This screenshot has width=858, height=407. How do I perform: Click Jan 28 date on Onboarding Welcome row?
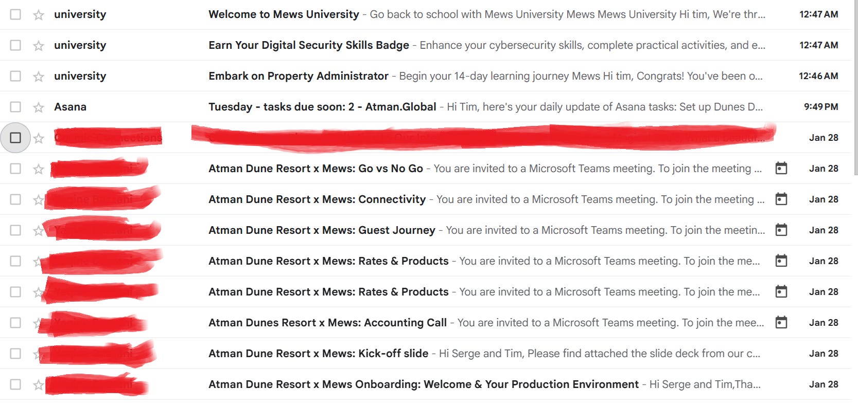824,384
